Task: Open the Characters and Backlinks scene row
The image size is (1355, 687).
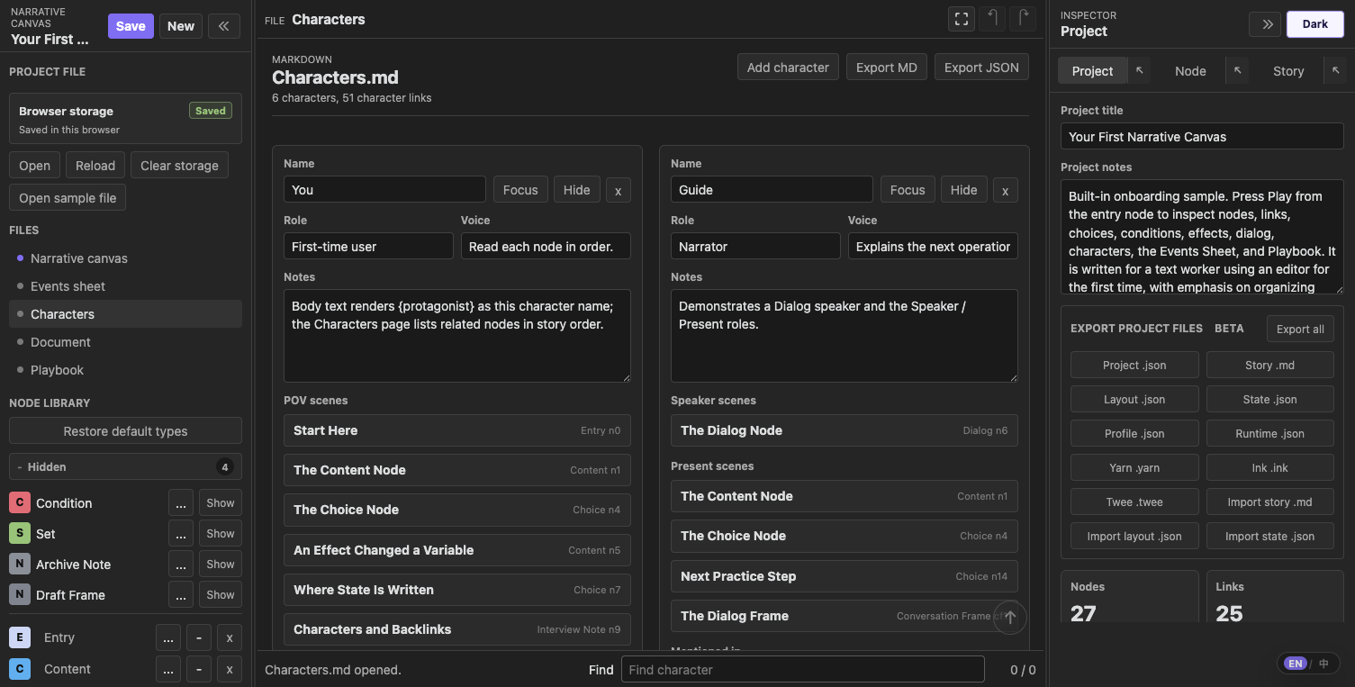Action: tap(457, 629)
